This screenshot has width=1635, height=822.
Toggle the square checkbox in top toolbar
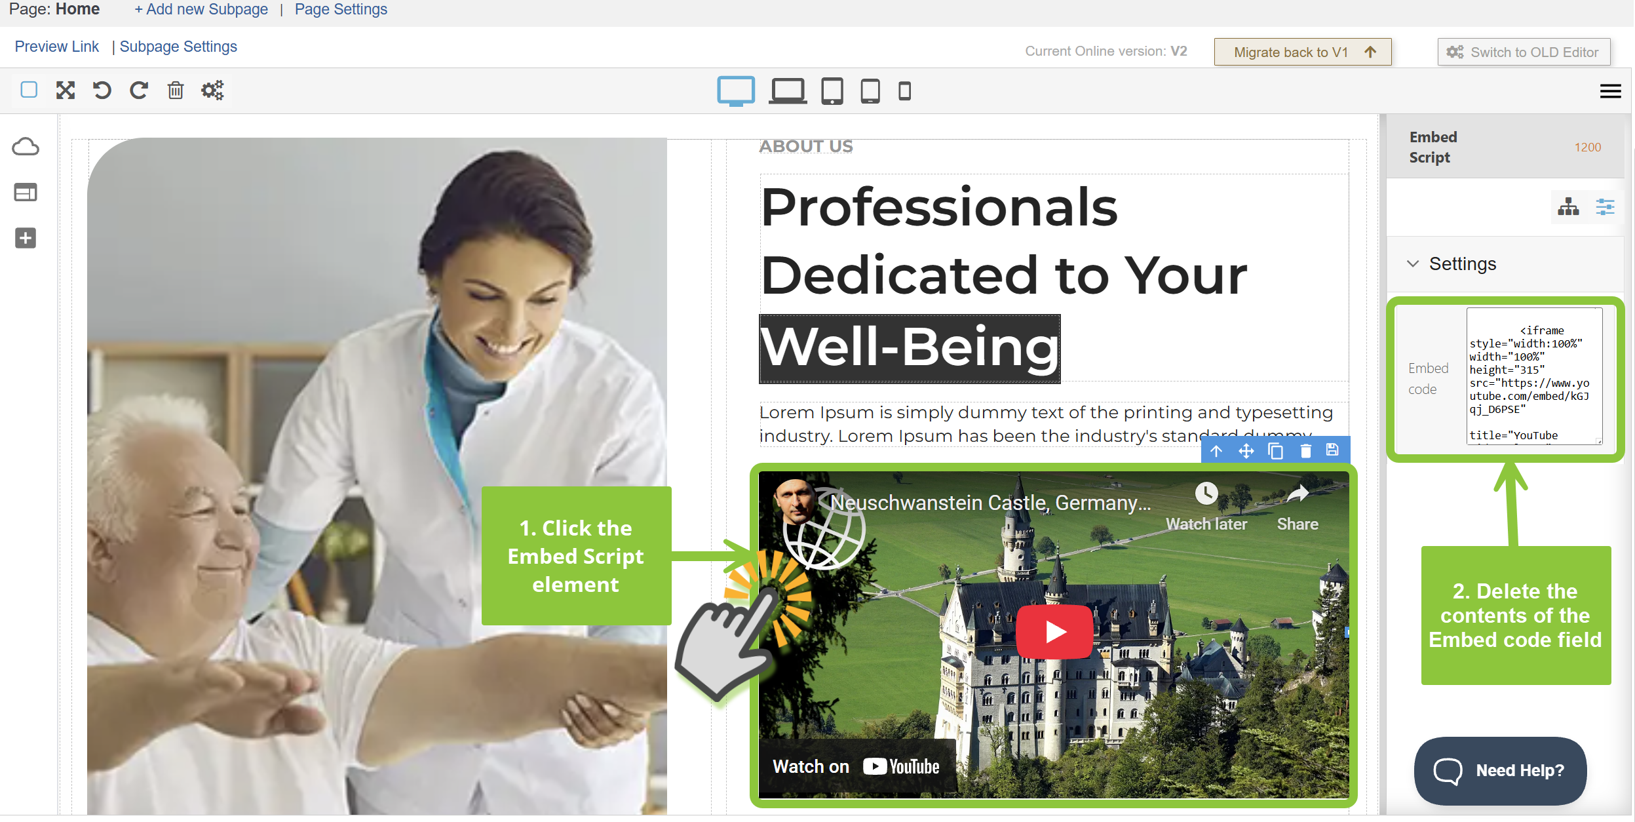click(29, 90)
